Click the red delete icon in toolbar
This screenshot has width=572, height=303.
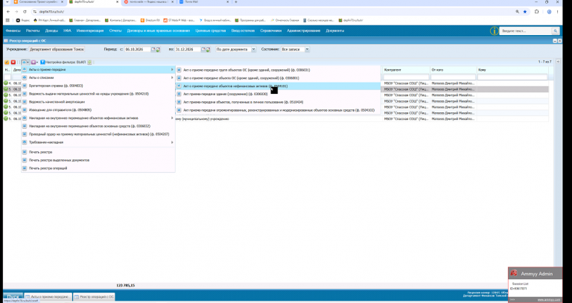13,63
